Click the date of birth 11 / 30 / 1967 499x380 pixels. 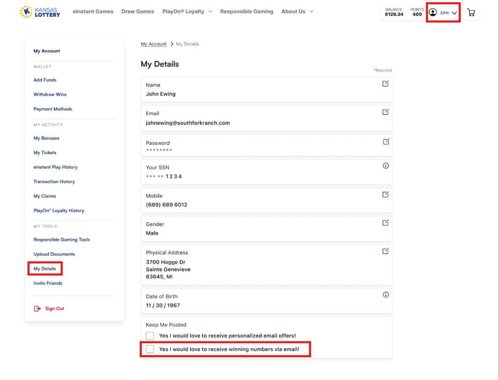pos(163,305)
